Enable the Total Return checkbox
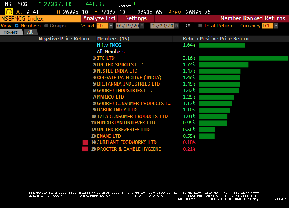The height and width of the screenshot is (208, 289). pos(200,26)
